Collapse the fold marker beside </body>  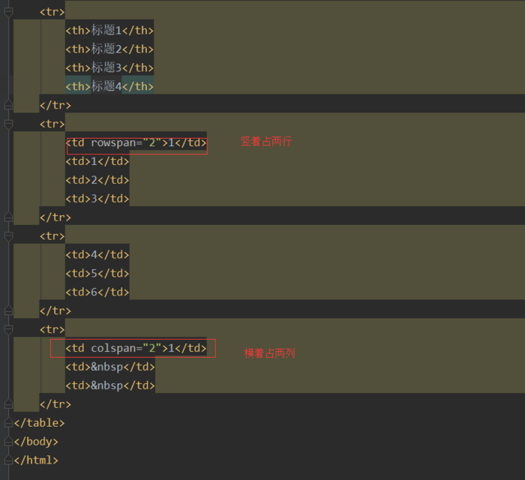[9, 442]
